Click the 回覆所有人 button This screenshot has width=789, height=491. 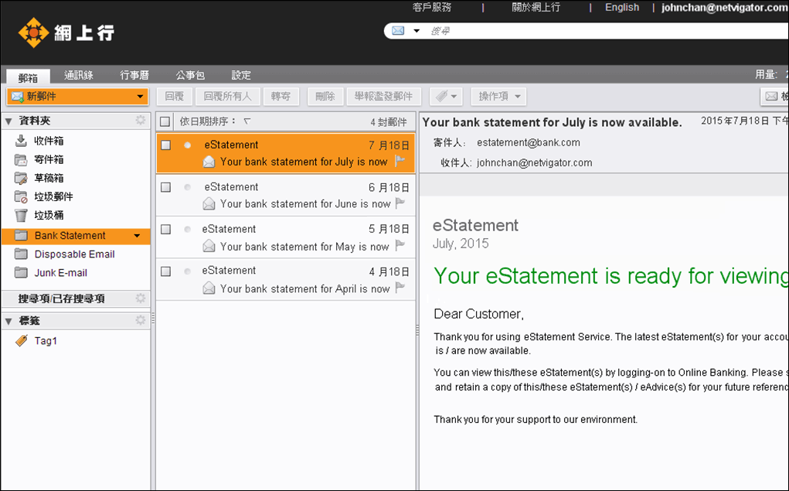click(227, 96)
